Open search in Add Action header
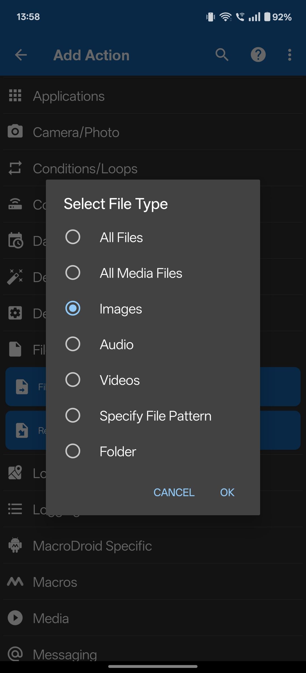The width and height of the screenshot is (306, 673). tap(222, 55)
